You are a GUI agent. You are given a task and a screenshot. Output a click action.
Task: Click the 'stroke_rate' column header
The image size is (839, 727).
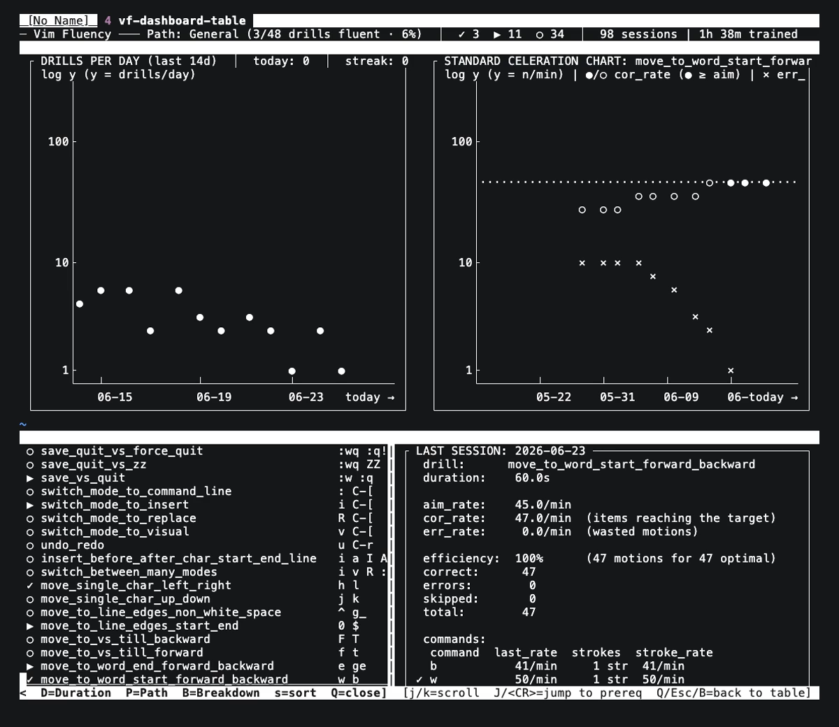pyautogui.click(x=674, y=653)
